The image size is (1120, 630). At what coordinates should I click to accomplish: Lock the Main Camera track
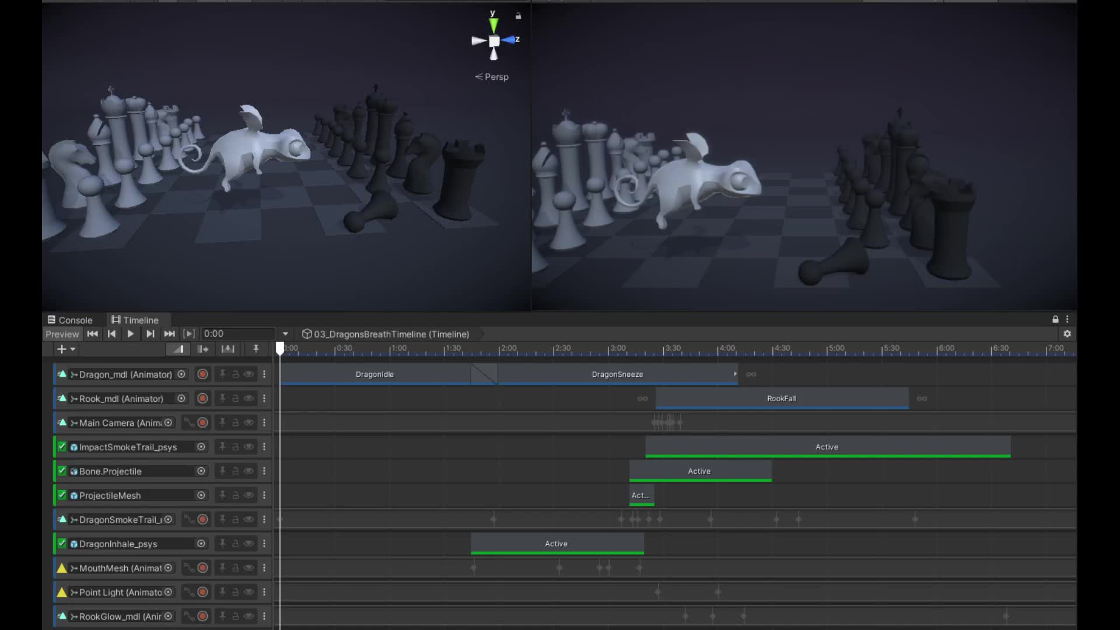coord(236,422)
